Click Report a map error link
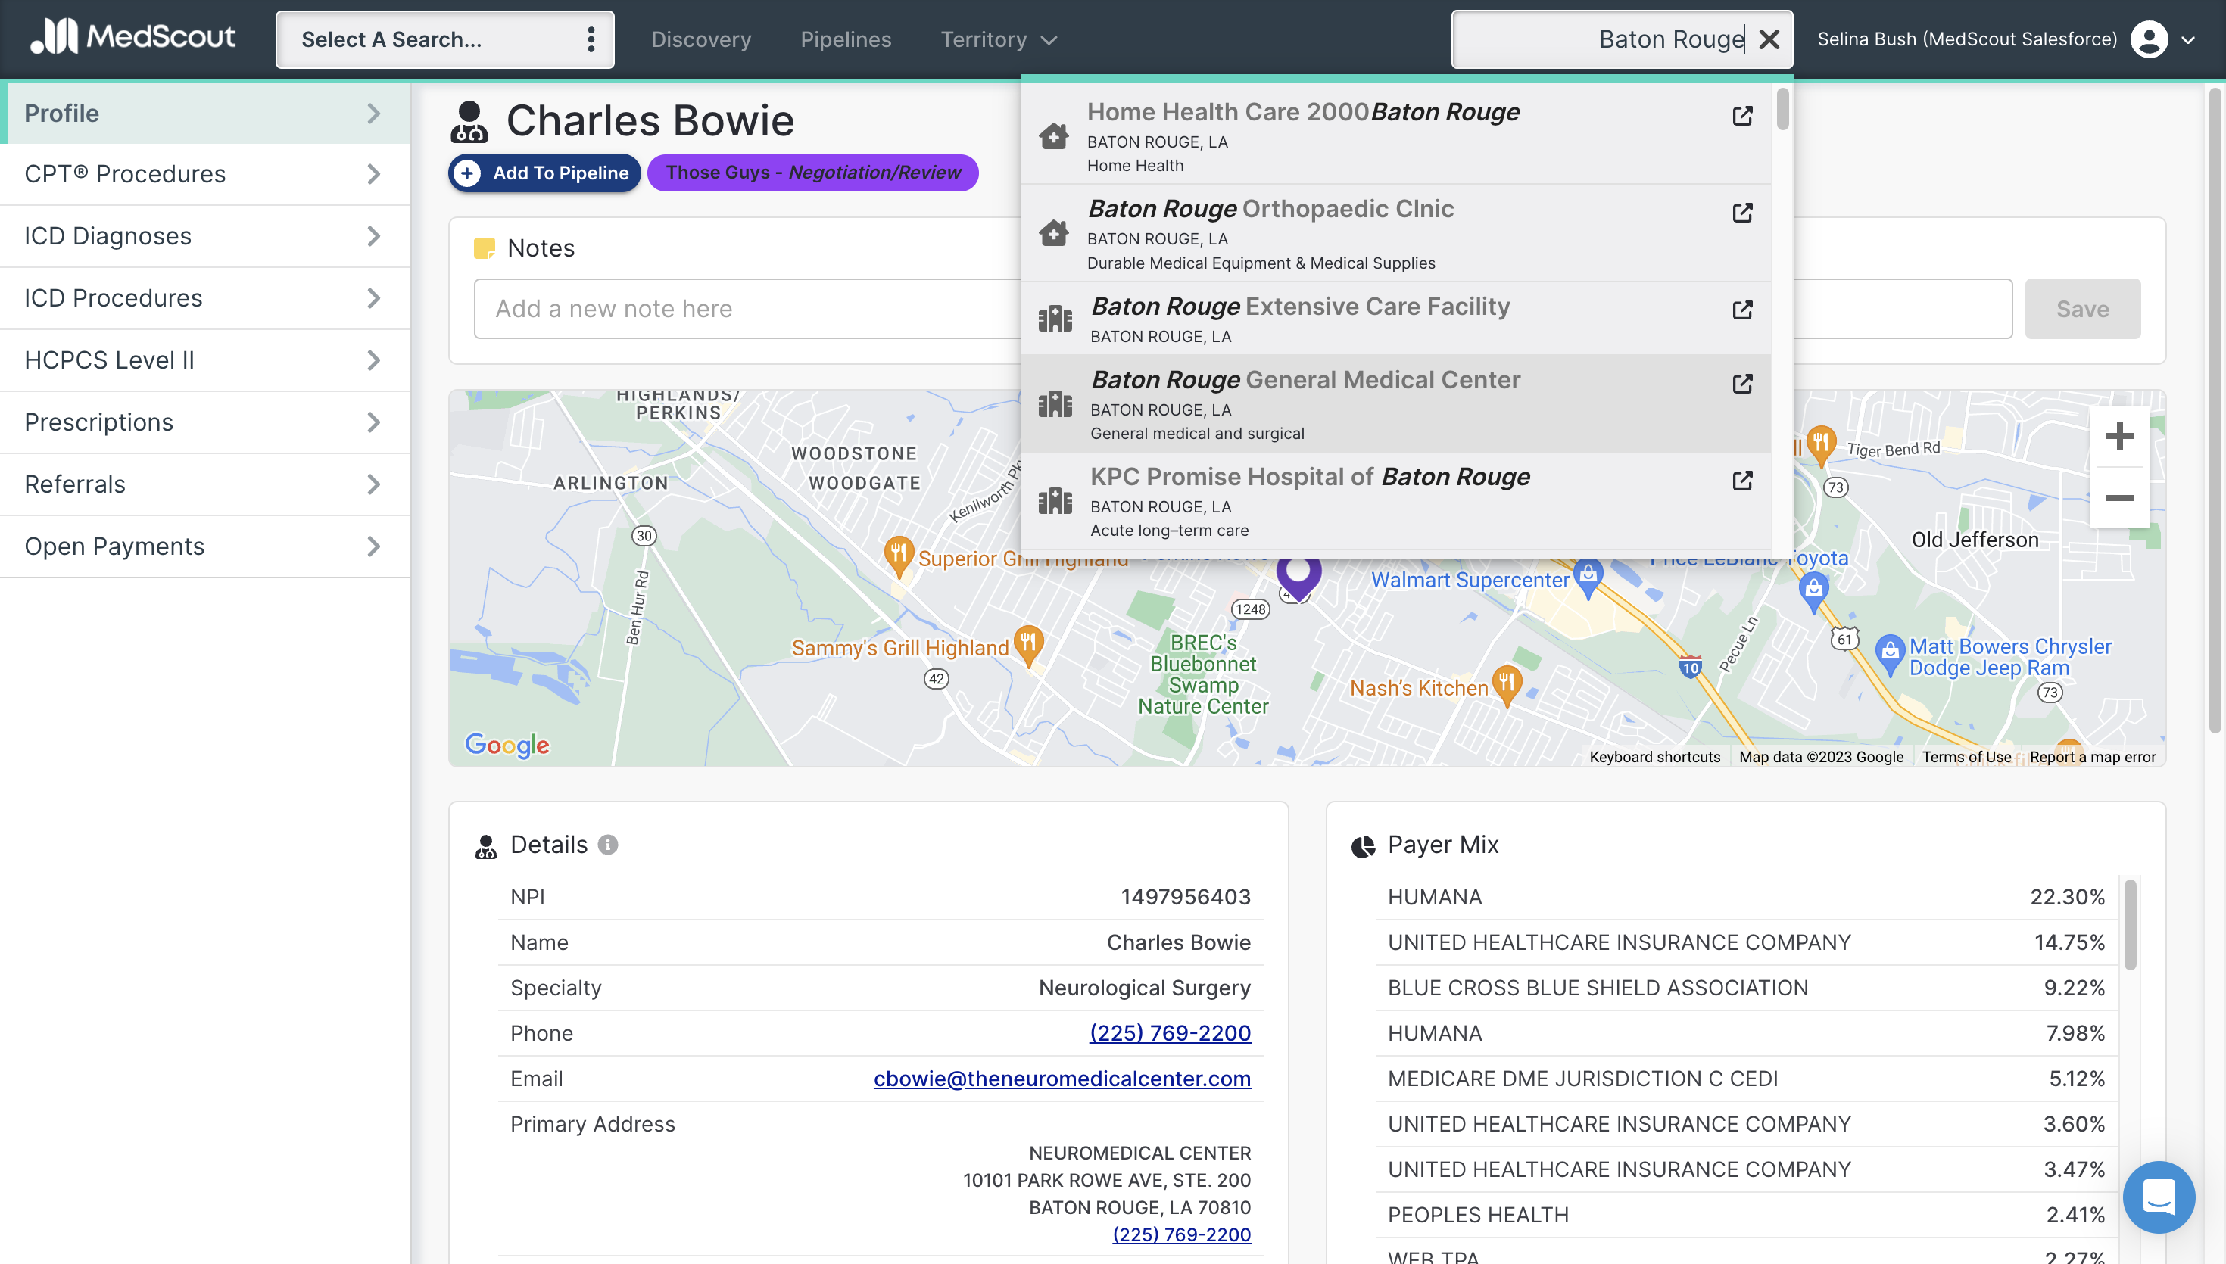Viewport: 2226px width, 1264px height. 2091,756
